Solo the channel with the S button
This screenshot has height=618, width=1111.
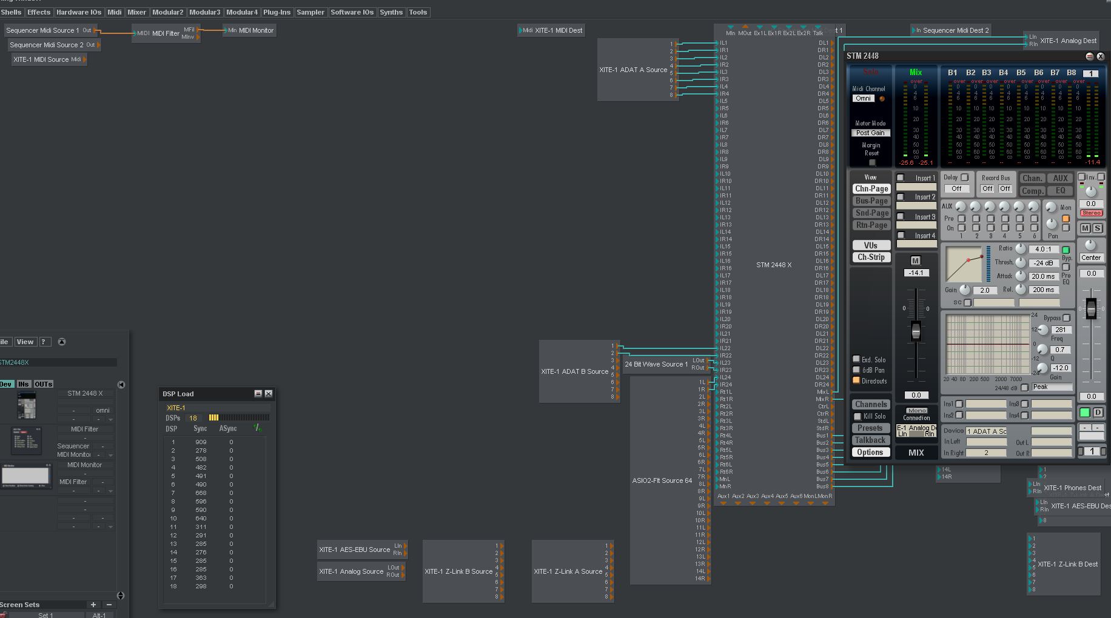pyautogui.click(x=1097, y=228)
